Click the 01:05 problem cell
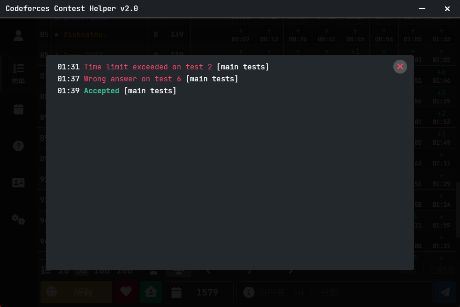460x307 pixels. [413, 35]
